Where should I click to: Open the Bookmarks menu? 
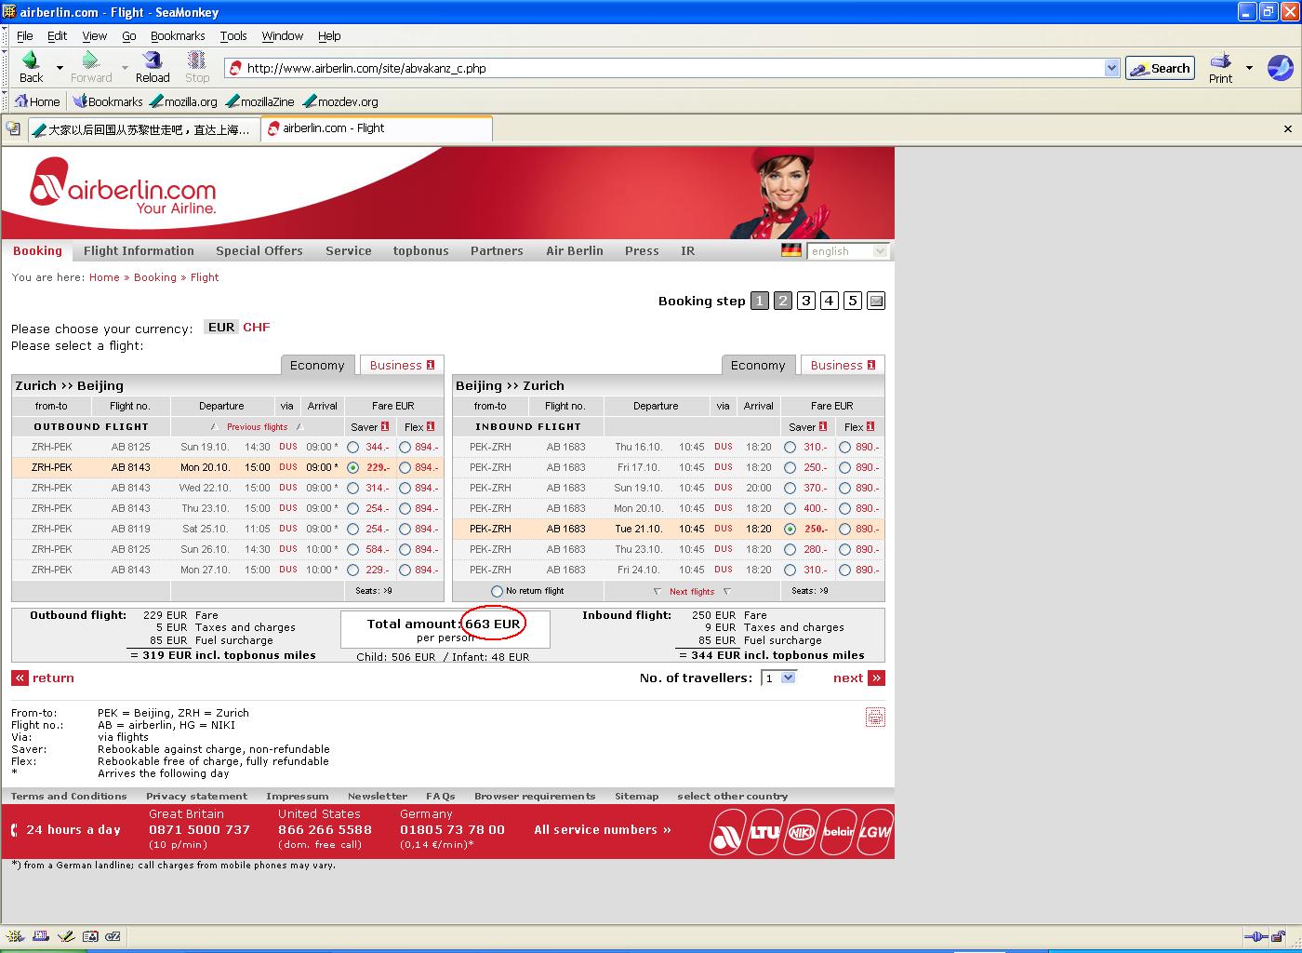tap(178, 35)
